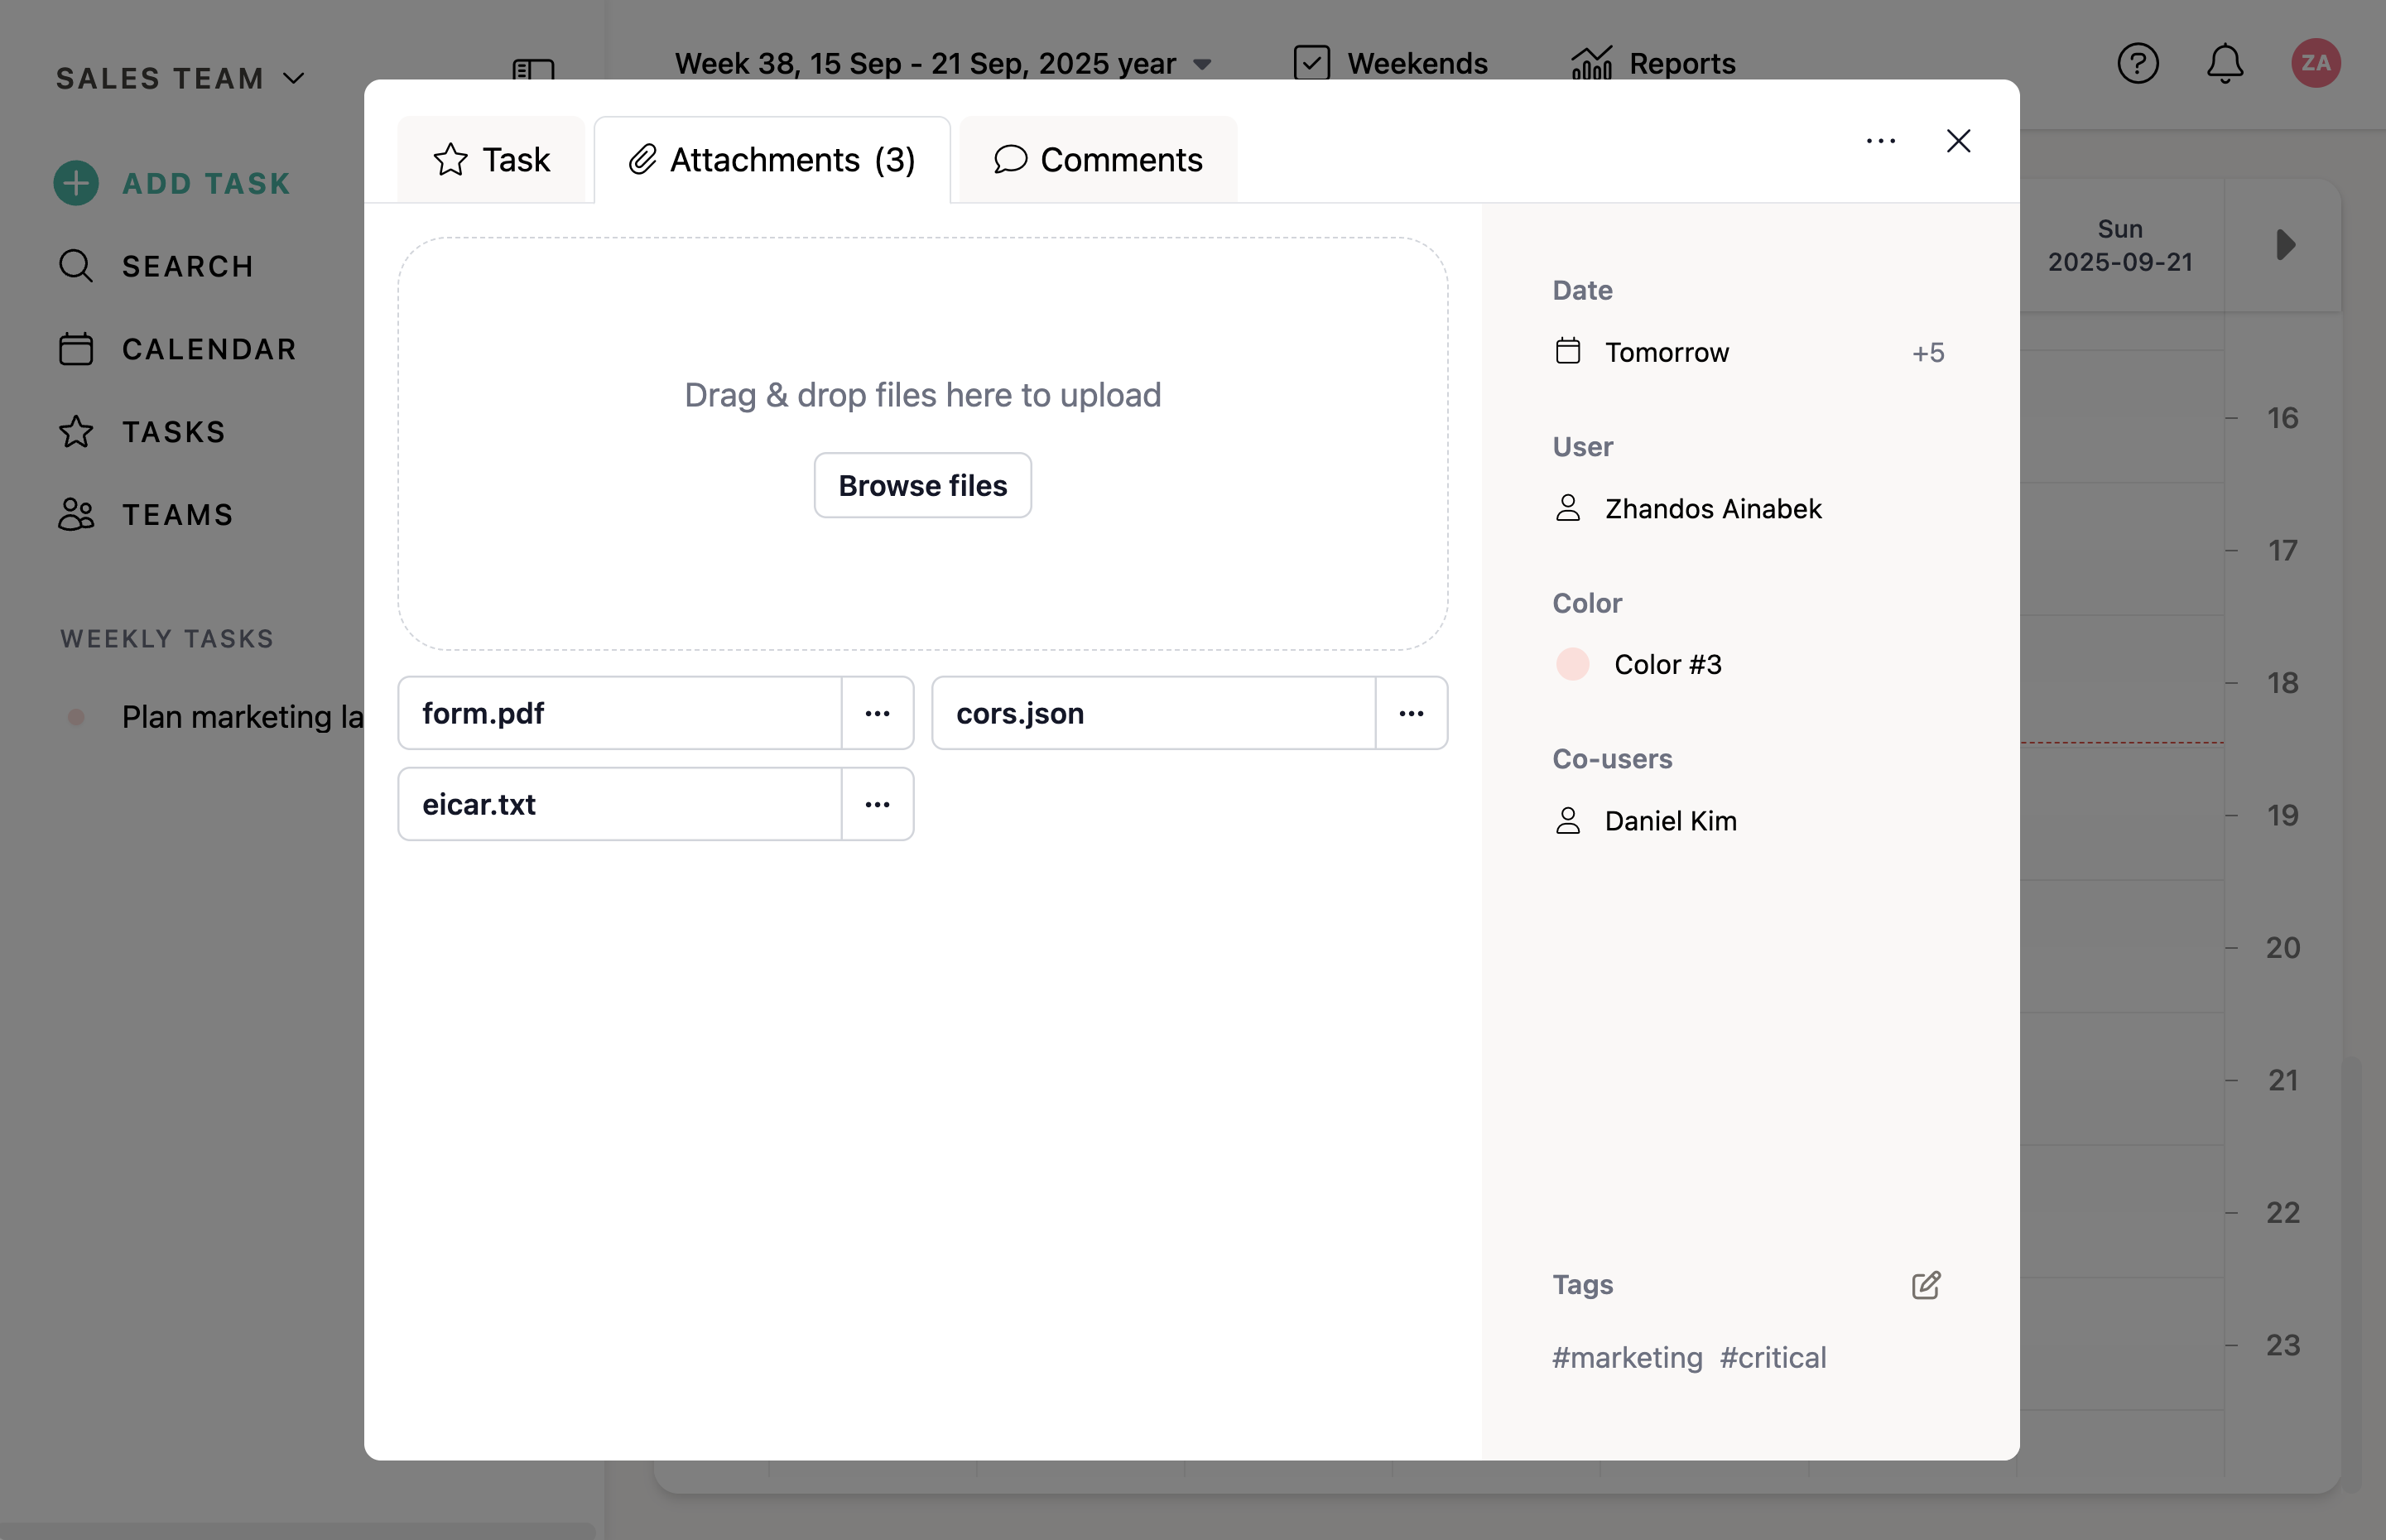Open the help question mark icon

point(2137,63)
